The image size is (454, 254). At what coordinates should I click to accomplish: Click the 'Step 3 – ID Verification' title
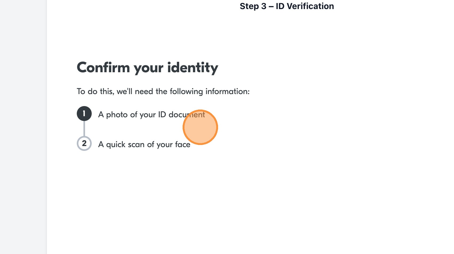(x=287, y=6)
